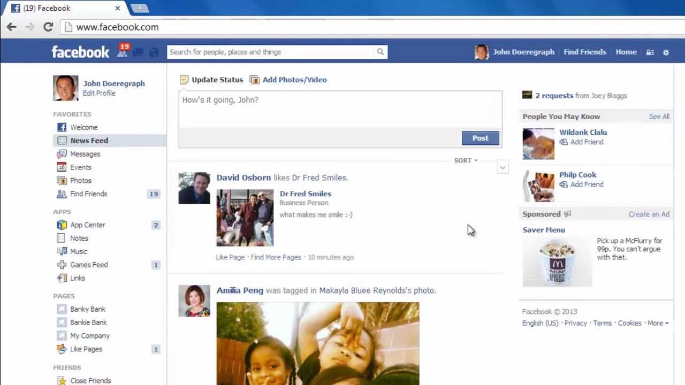Open the tagged photo of Amilia Peng

[x=318, y=343]
